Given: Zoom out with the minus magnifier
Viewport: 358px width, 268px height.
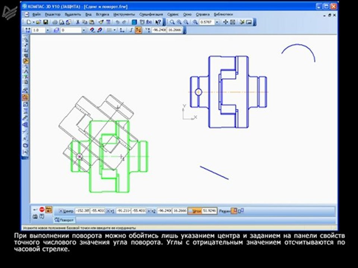Looking at the screenshot, I should pyautogui.click(x=186, y=22).
